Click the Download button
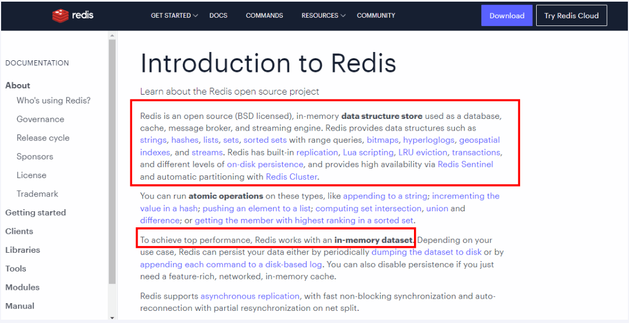The image size is (629, 323). (507, 15)
